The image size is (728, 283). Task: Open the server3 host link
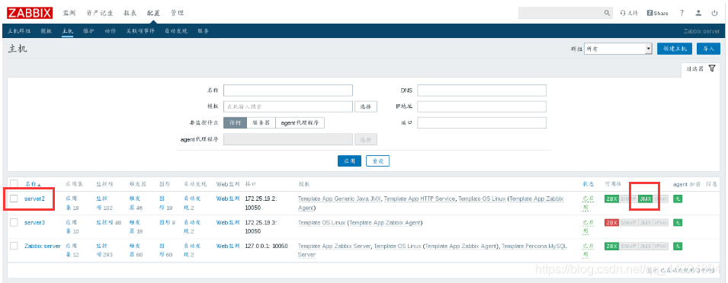(34, 222)
